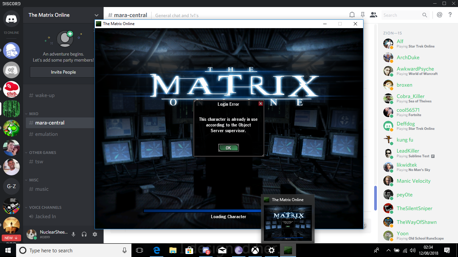Select the wake-up channel
458x257 pixels.
tap(45, 95)
